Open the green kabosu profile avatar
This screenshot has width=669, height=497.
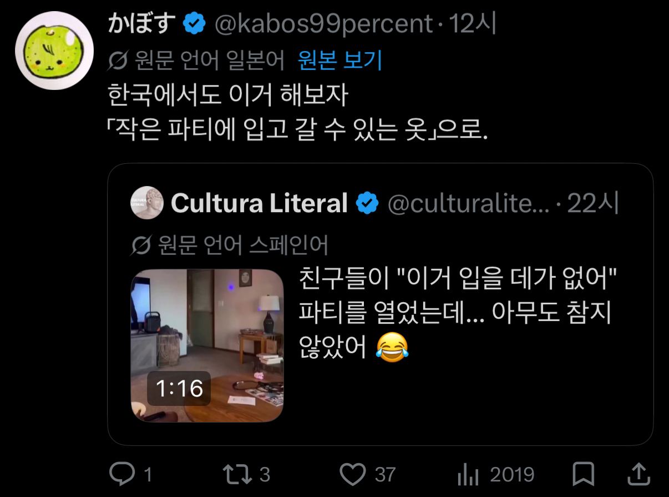pyautogui.click(x=54, y=51)
